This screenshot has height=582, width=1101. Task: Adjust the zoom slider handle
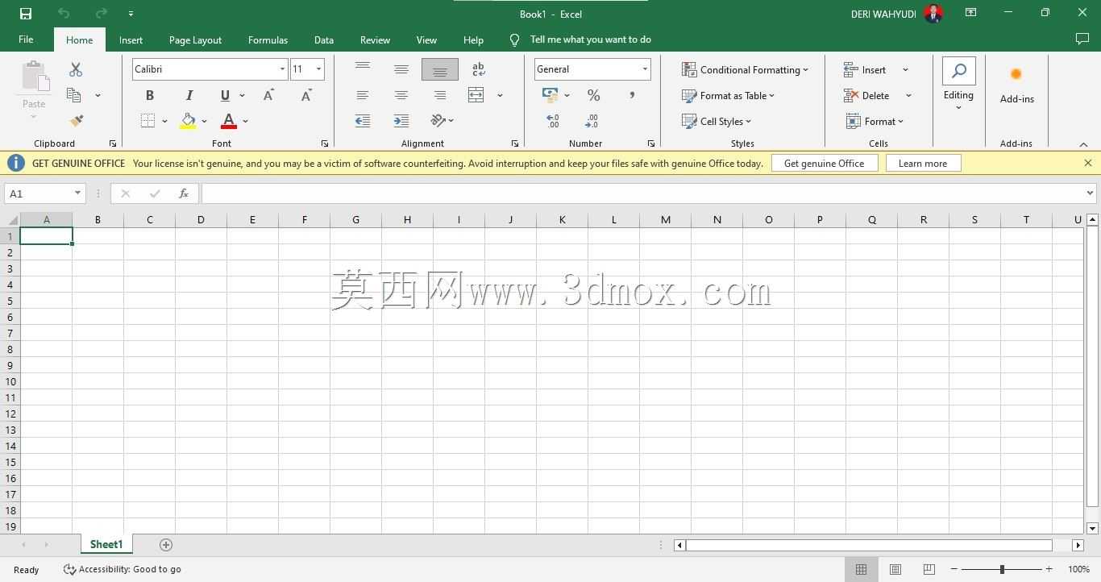1002,569
